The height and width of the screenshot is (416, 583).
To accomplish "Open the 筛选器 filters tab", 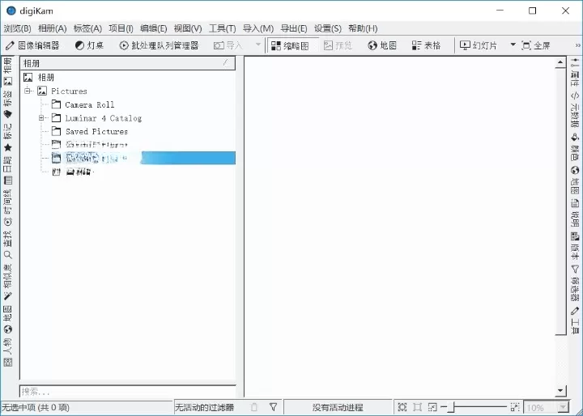I will [575, 282].
